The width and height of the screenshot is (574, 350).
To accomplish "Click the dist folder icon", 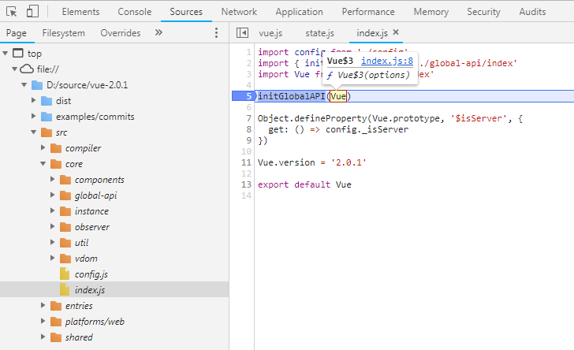I will coord(47,101).
